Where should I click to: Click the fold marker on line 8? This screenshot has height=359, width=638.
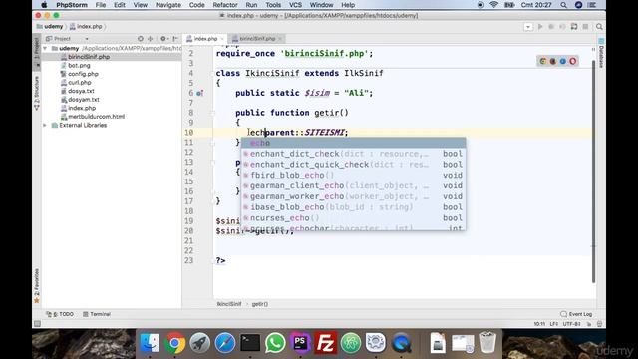click(212, 113)
